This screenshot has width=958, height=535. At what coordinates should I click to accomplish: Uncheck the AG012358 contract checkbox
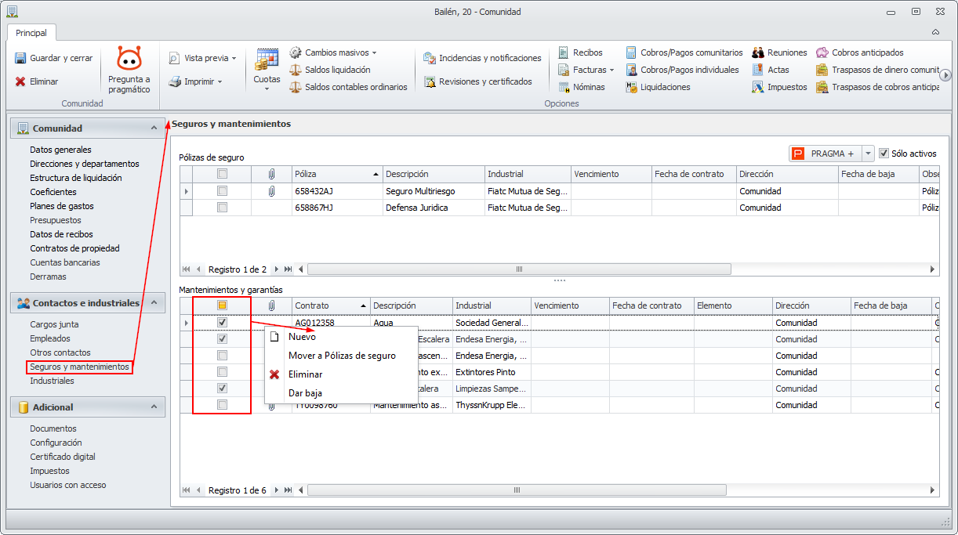pyautogui.click(x=222, y=323)
